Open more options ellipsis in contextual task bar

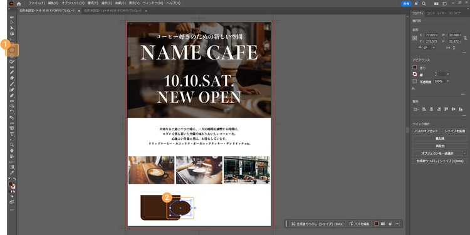click(x=397, y=224)
